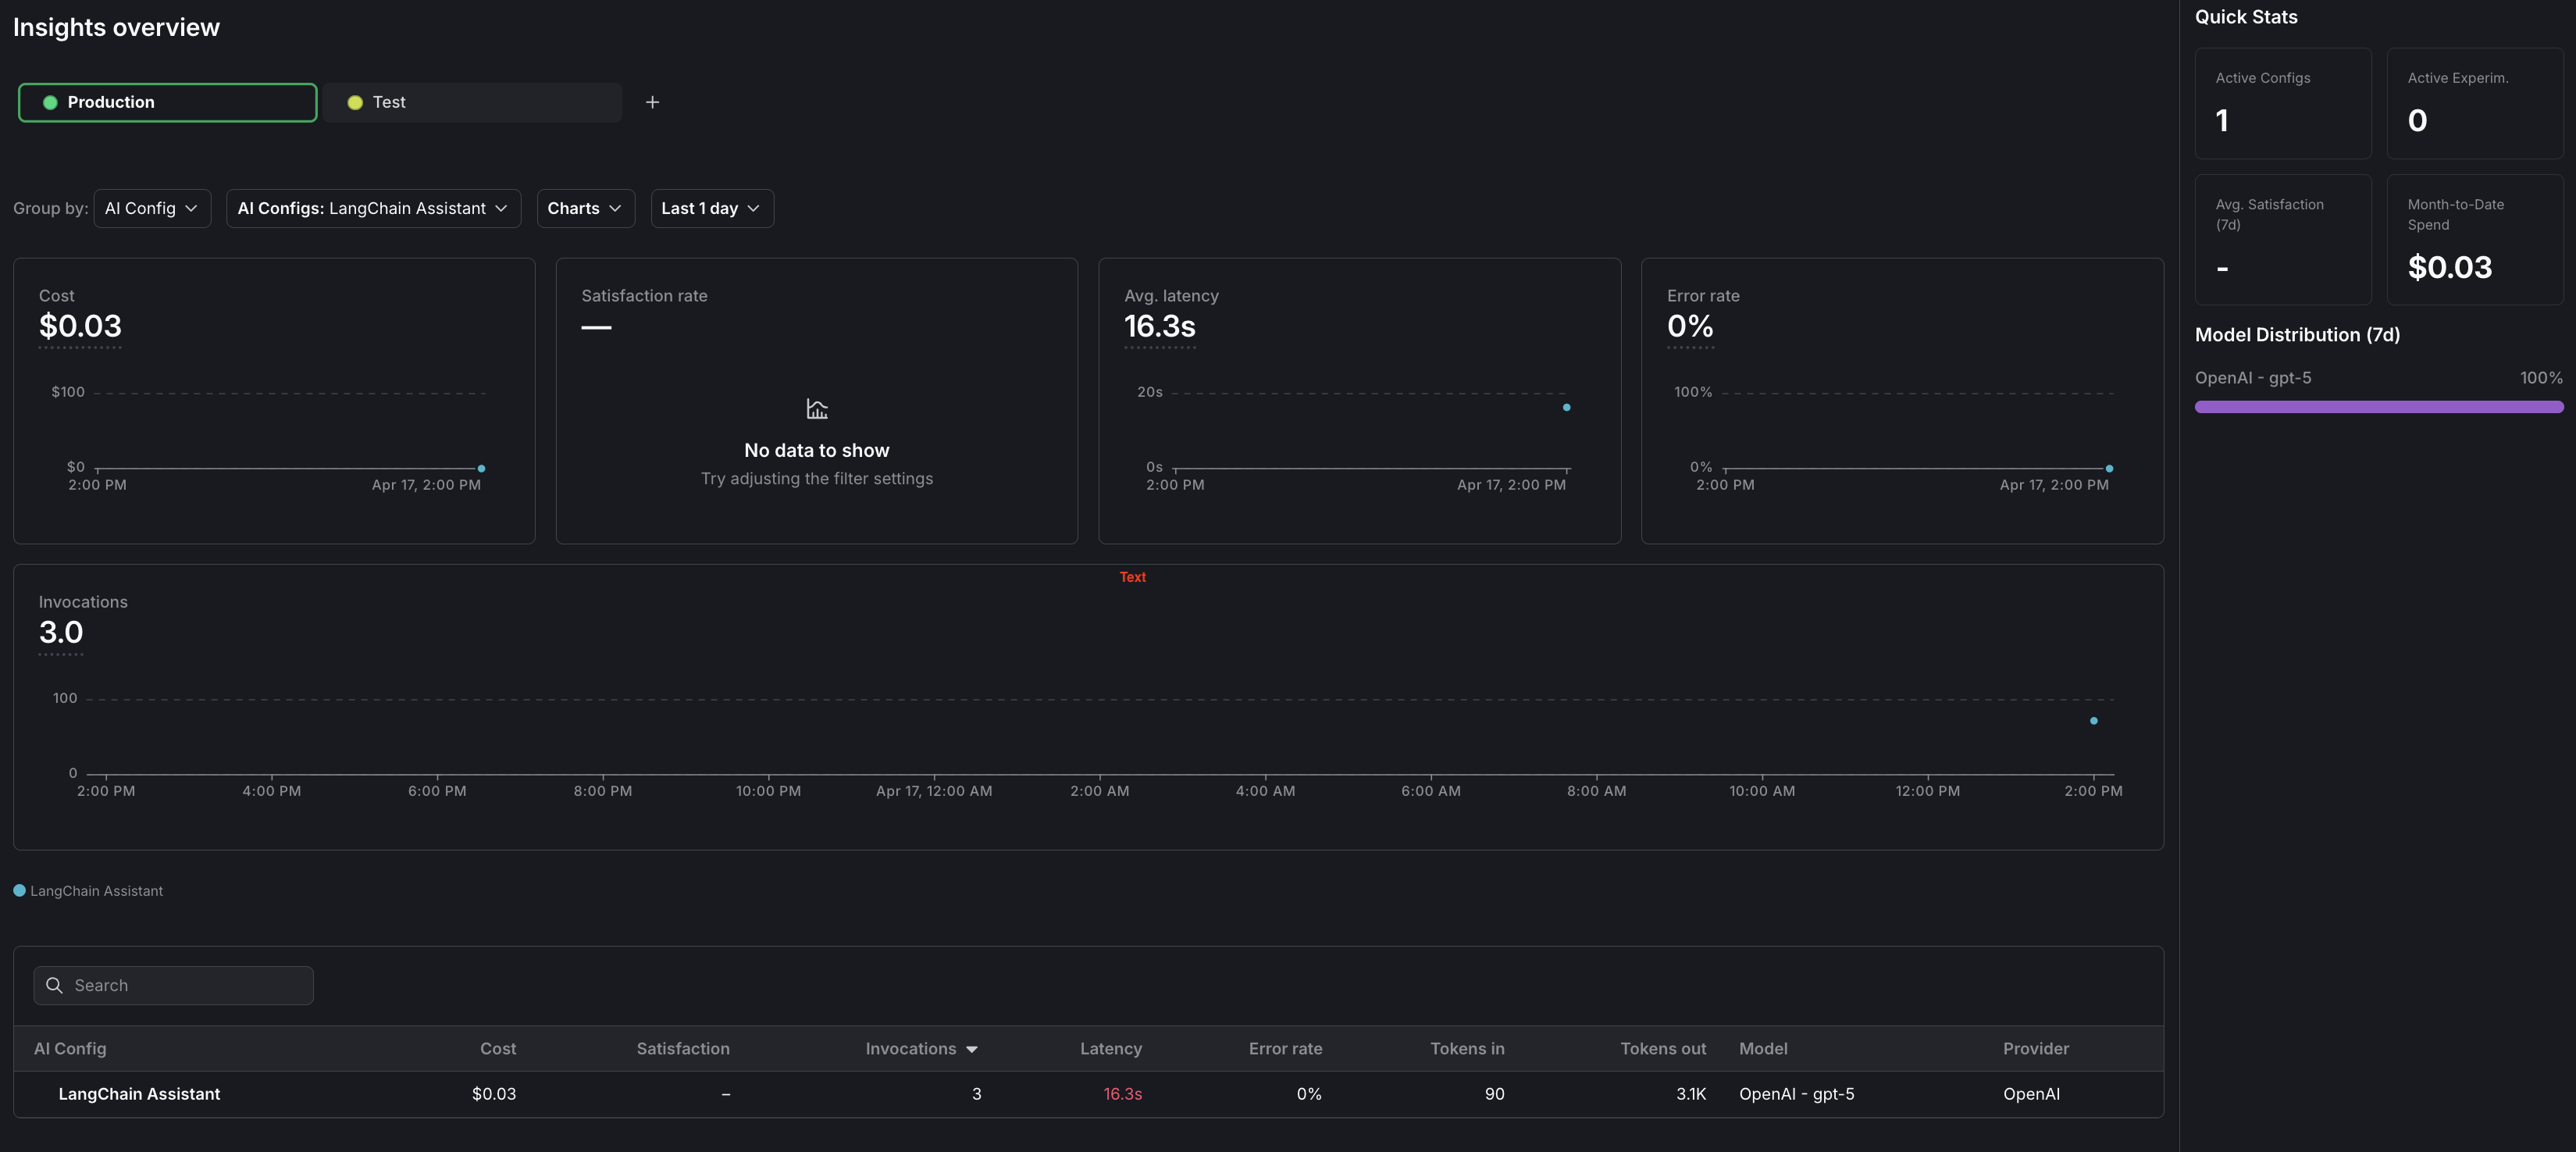Expand the Charts dropdown

(585, 208)
